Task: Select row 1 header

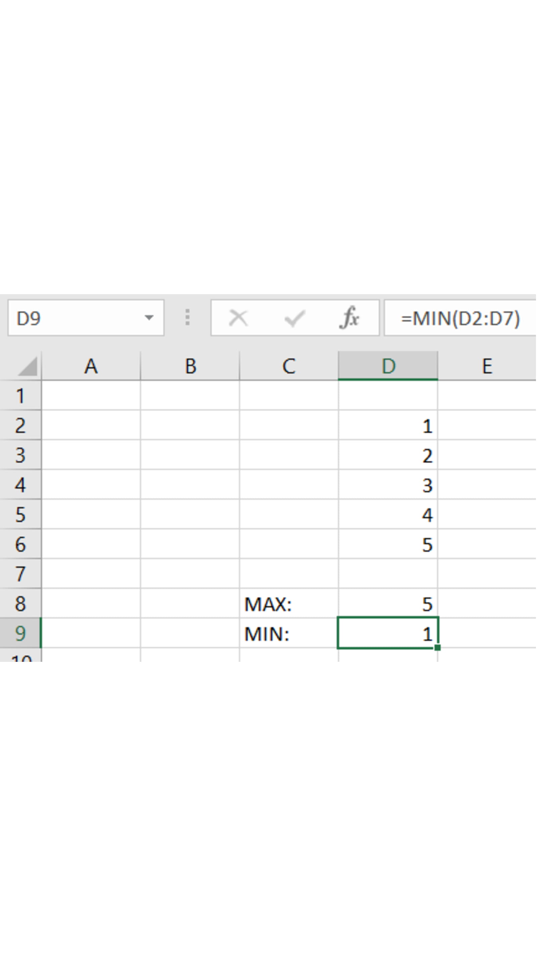Action: point(20,396)
